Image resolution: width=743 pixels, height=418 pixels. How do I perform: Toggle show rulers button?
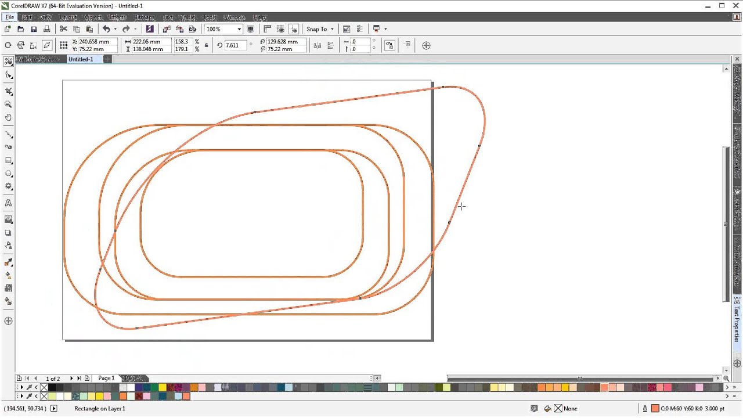(x=268, y=29)
